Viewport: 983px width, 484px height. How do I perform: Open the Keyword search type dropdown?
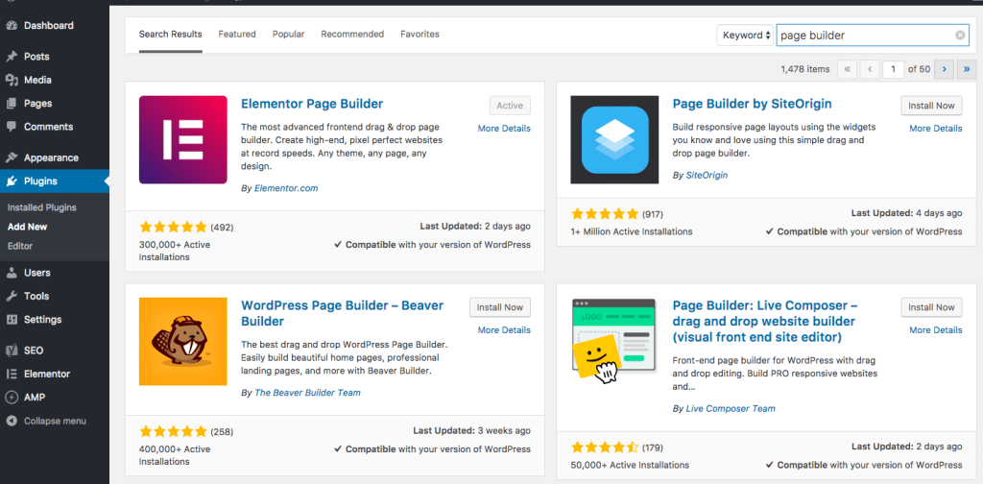click(x=745, y=36)
